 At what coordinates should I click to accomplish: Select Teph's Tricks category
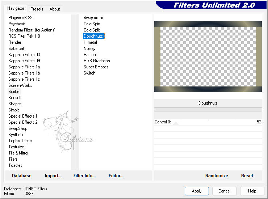(20, 141)
